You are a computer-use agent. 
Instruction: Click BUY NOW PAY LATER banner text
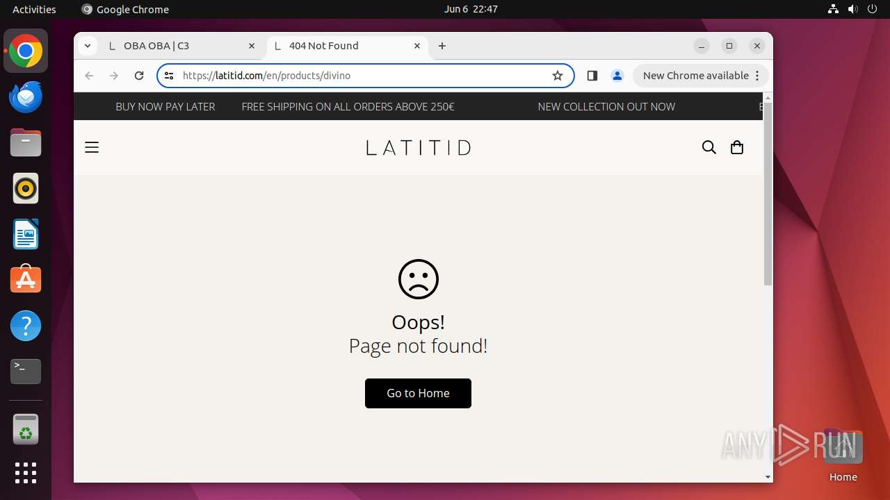(x=165, y=107)
